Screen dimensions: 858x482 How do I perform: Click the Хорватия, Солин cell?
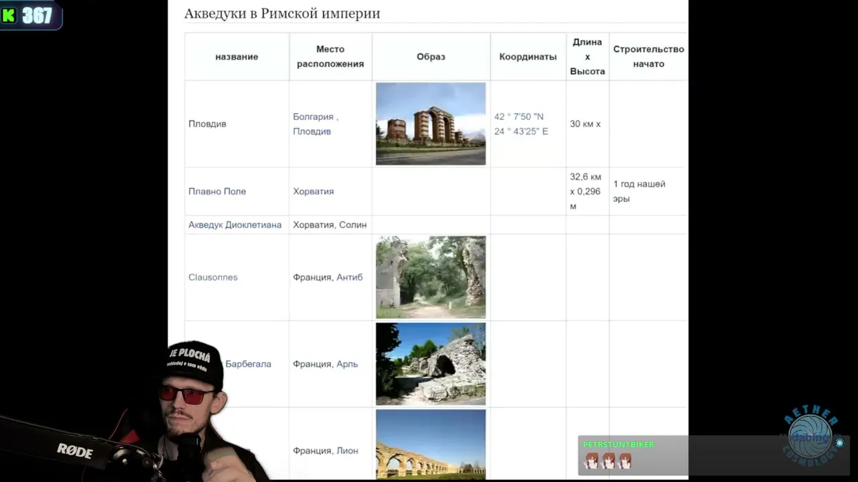click(330, 225)
